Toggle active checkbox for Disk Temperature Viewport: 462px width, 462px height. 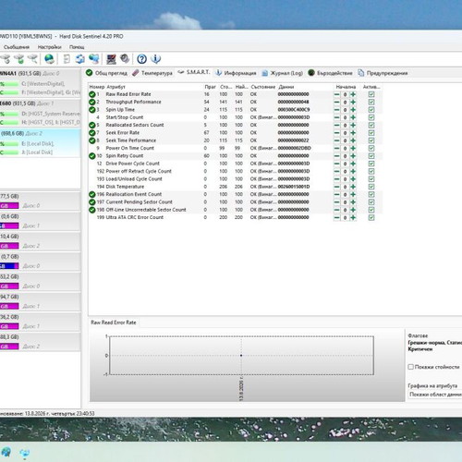pyautogui.click(x=371, y=187)
